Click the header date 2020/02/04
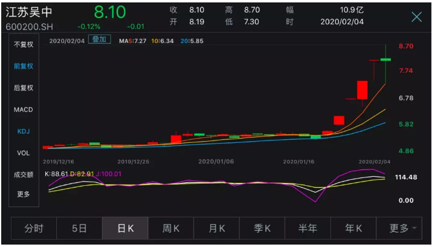 click(x=342, y=22)
